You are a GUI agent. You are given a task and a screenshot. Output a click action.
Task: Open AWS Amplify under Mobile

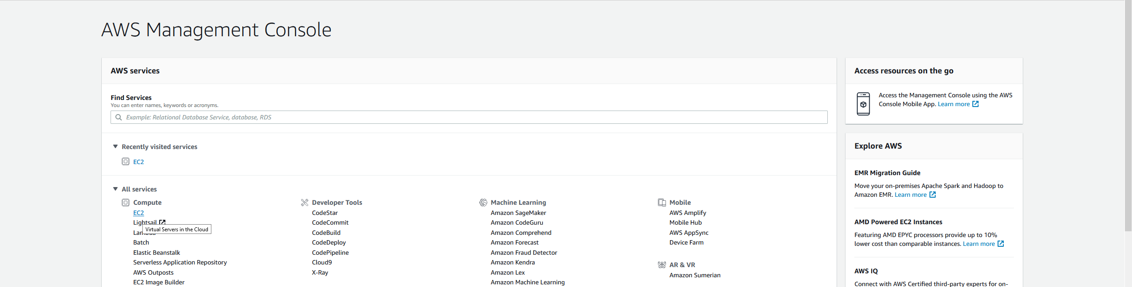point(688,213)
